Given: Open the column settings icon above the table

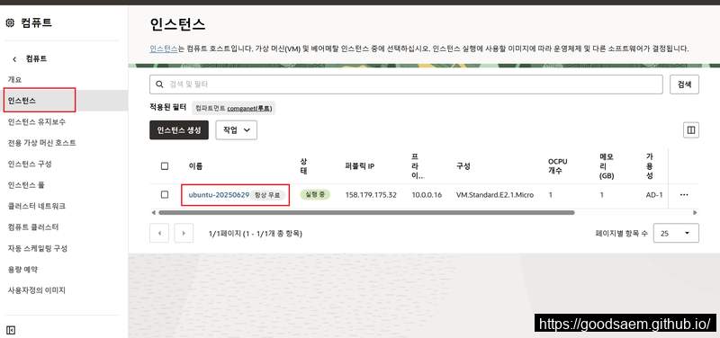Looking at the screenshot, I should 691,130.
